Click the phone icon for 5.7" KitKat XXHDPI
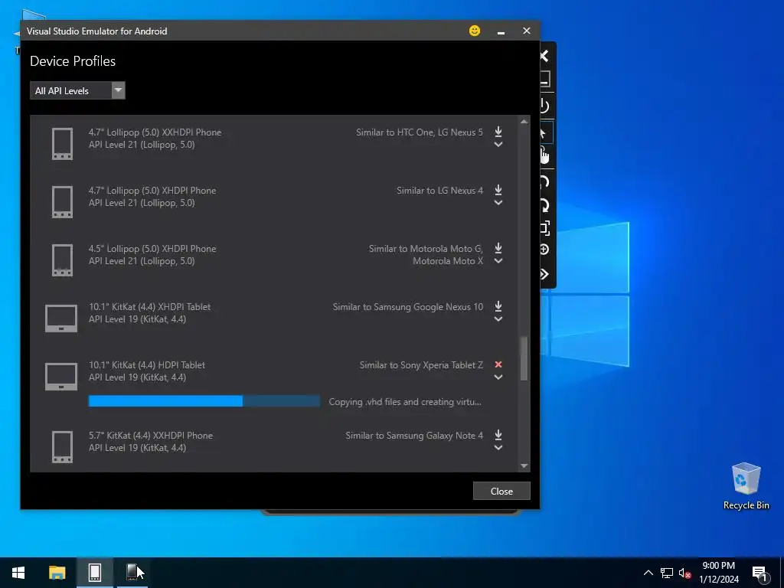The image size is (784, 588). coord(63,447)
